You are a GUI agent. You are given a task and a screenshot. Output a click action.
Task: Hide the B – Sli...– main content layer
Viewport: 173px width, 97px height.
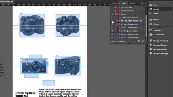coord(112,38)
